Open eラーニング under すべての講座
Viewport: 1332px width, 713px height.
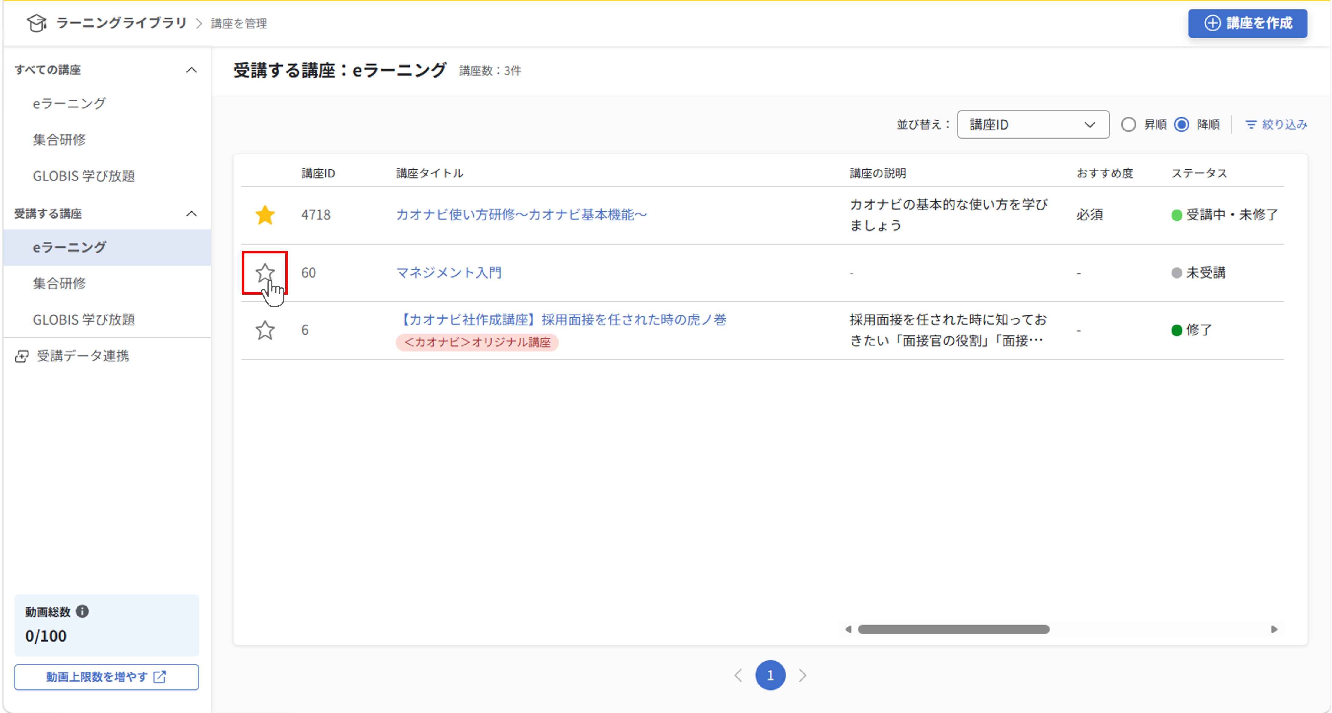pyautogui.click(x=69, y=104)
